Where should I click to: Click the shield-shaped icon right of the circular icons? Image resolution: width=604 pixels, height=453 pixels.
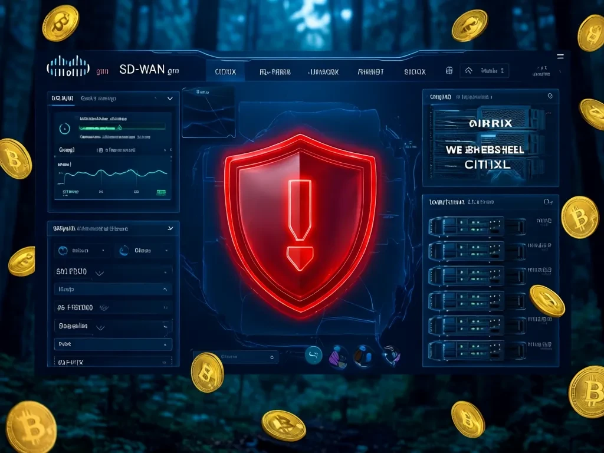click(392, 355)
